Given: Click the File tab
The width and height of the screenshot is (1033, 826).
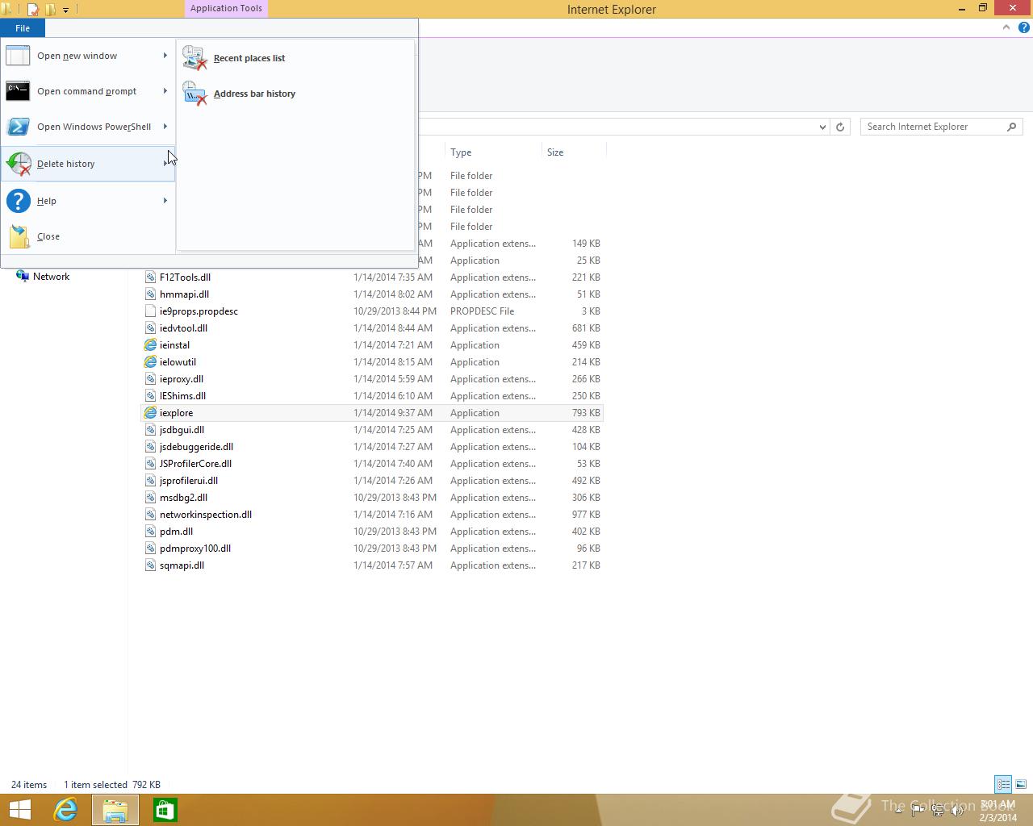Looking at the screenshot, I should (x=23, y=28).
